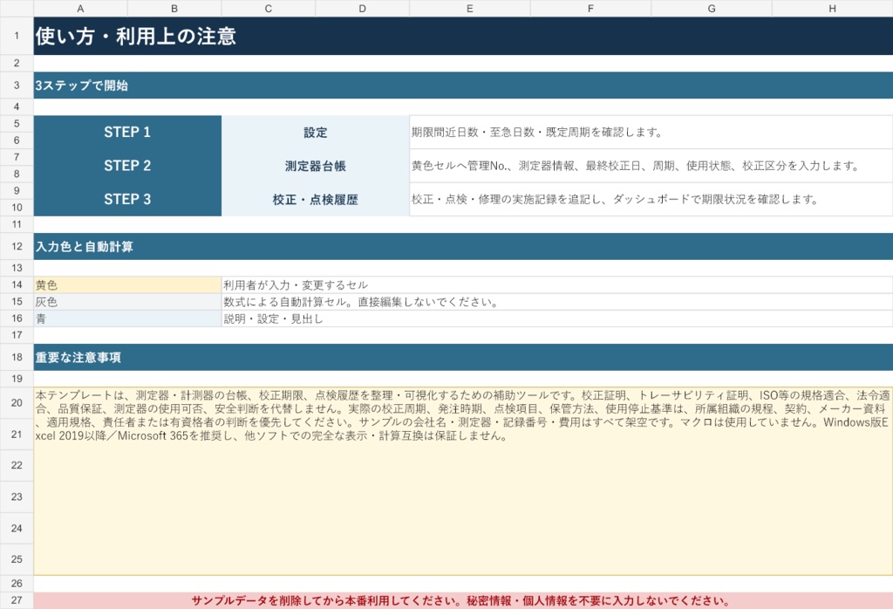The width and height of the screenshot is (893, 609).
Task: Select column C header
Action: (x=269, y=9)
